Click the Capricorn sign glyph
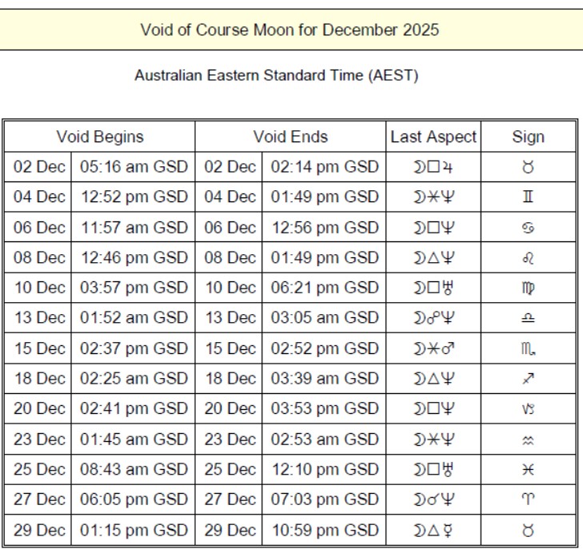The height and width of the screenshot is (549, 583). (528, 409)
